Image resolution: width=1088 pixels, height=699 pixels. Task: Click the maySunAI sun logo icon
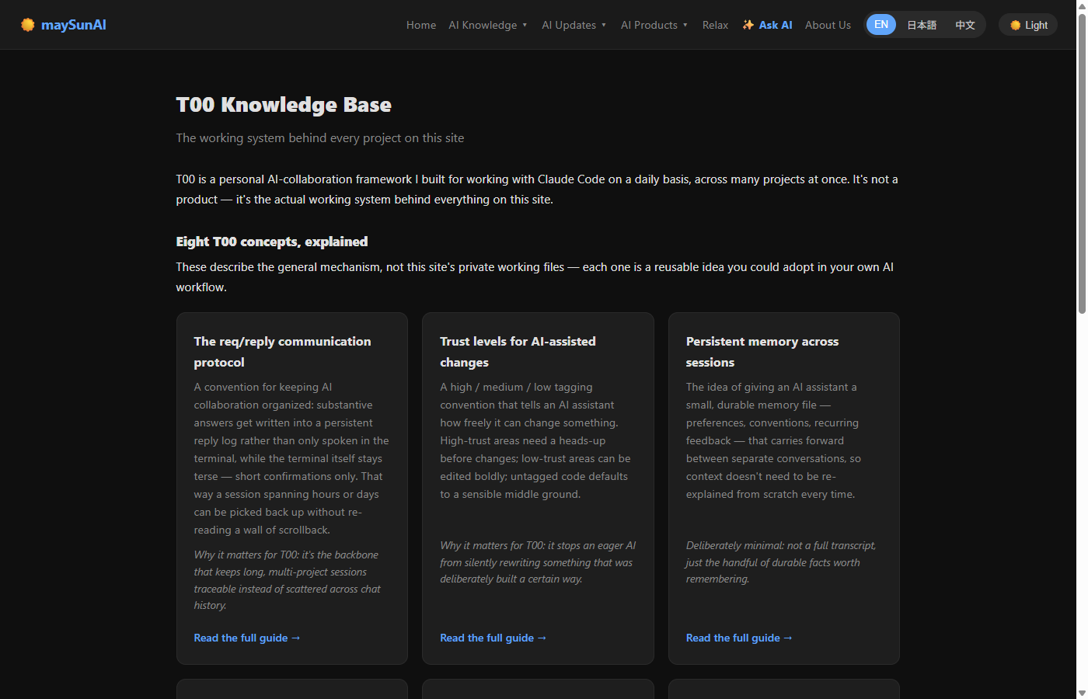(x=28, y=25)
